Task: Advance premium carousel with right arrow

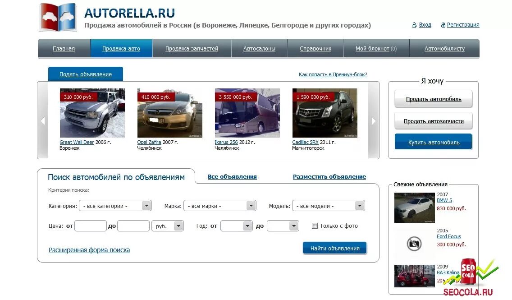Action: click(374, 120)
